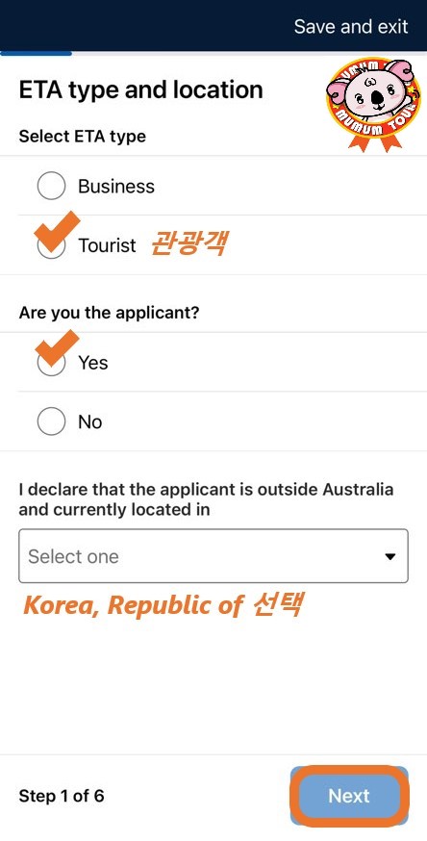
Task: Click the Tourist label text
Action: (x=107, y=245)
